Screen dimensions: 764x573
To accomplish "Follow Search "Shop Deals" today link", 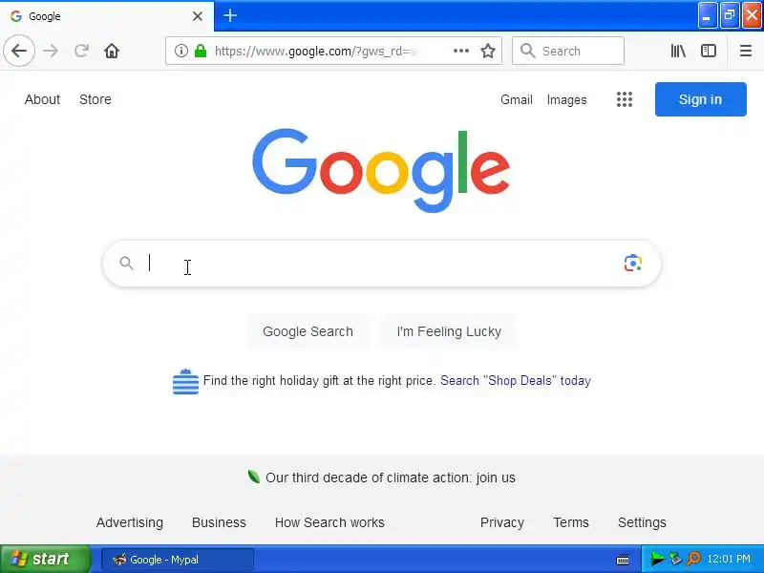I will tap(516, 380).
